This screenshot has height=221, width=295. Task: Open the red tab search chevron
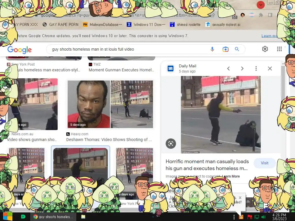pos(260,5)
